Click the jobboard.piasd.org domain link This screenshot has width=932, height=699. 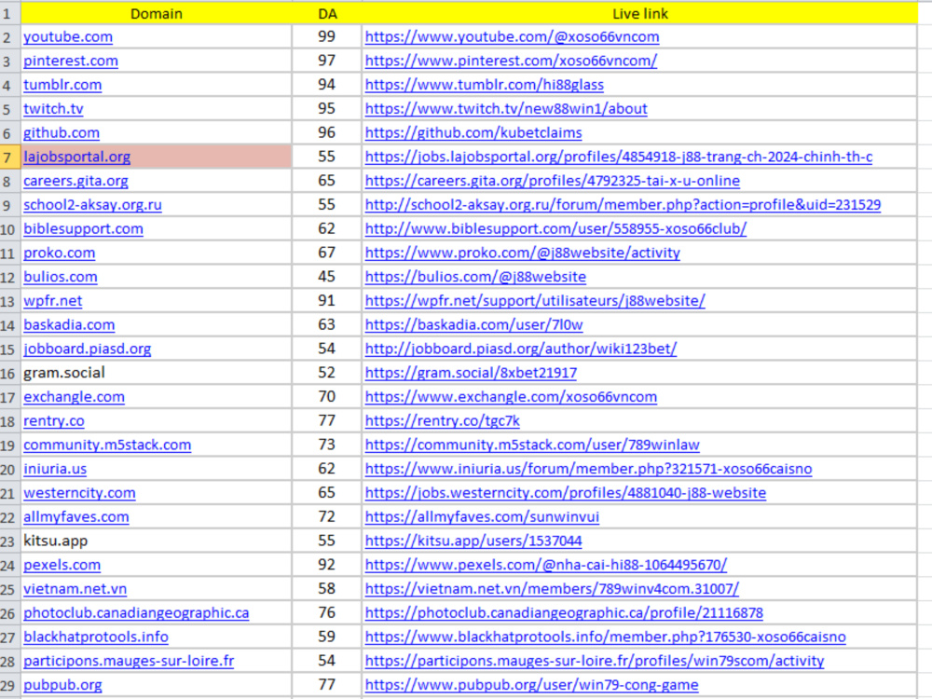pos(87,349)
